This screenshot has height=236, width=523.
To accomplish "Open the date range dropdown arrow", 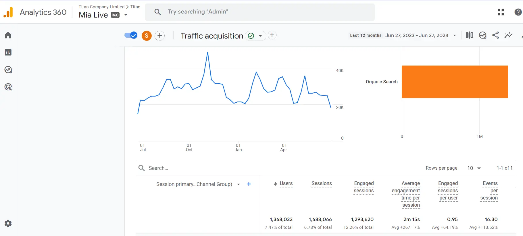I will (x=455, y=35).
